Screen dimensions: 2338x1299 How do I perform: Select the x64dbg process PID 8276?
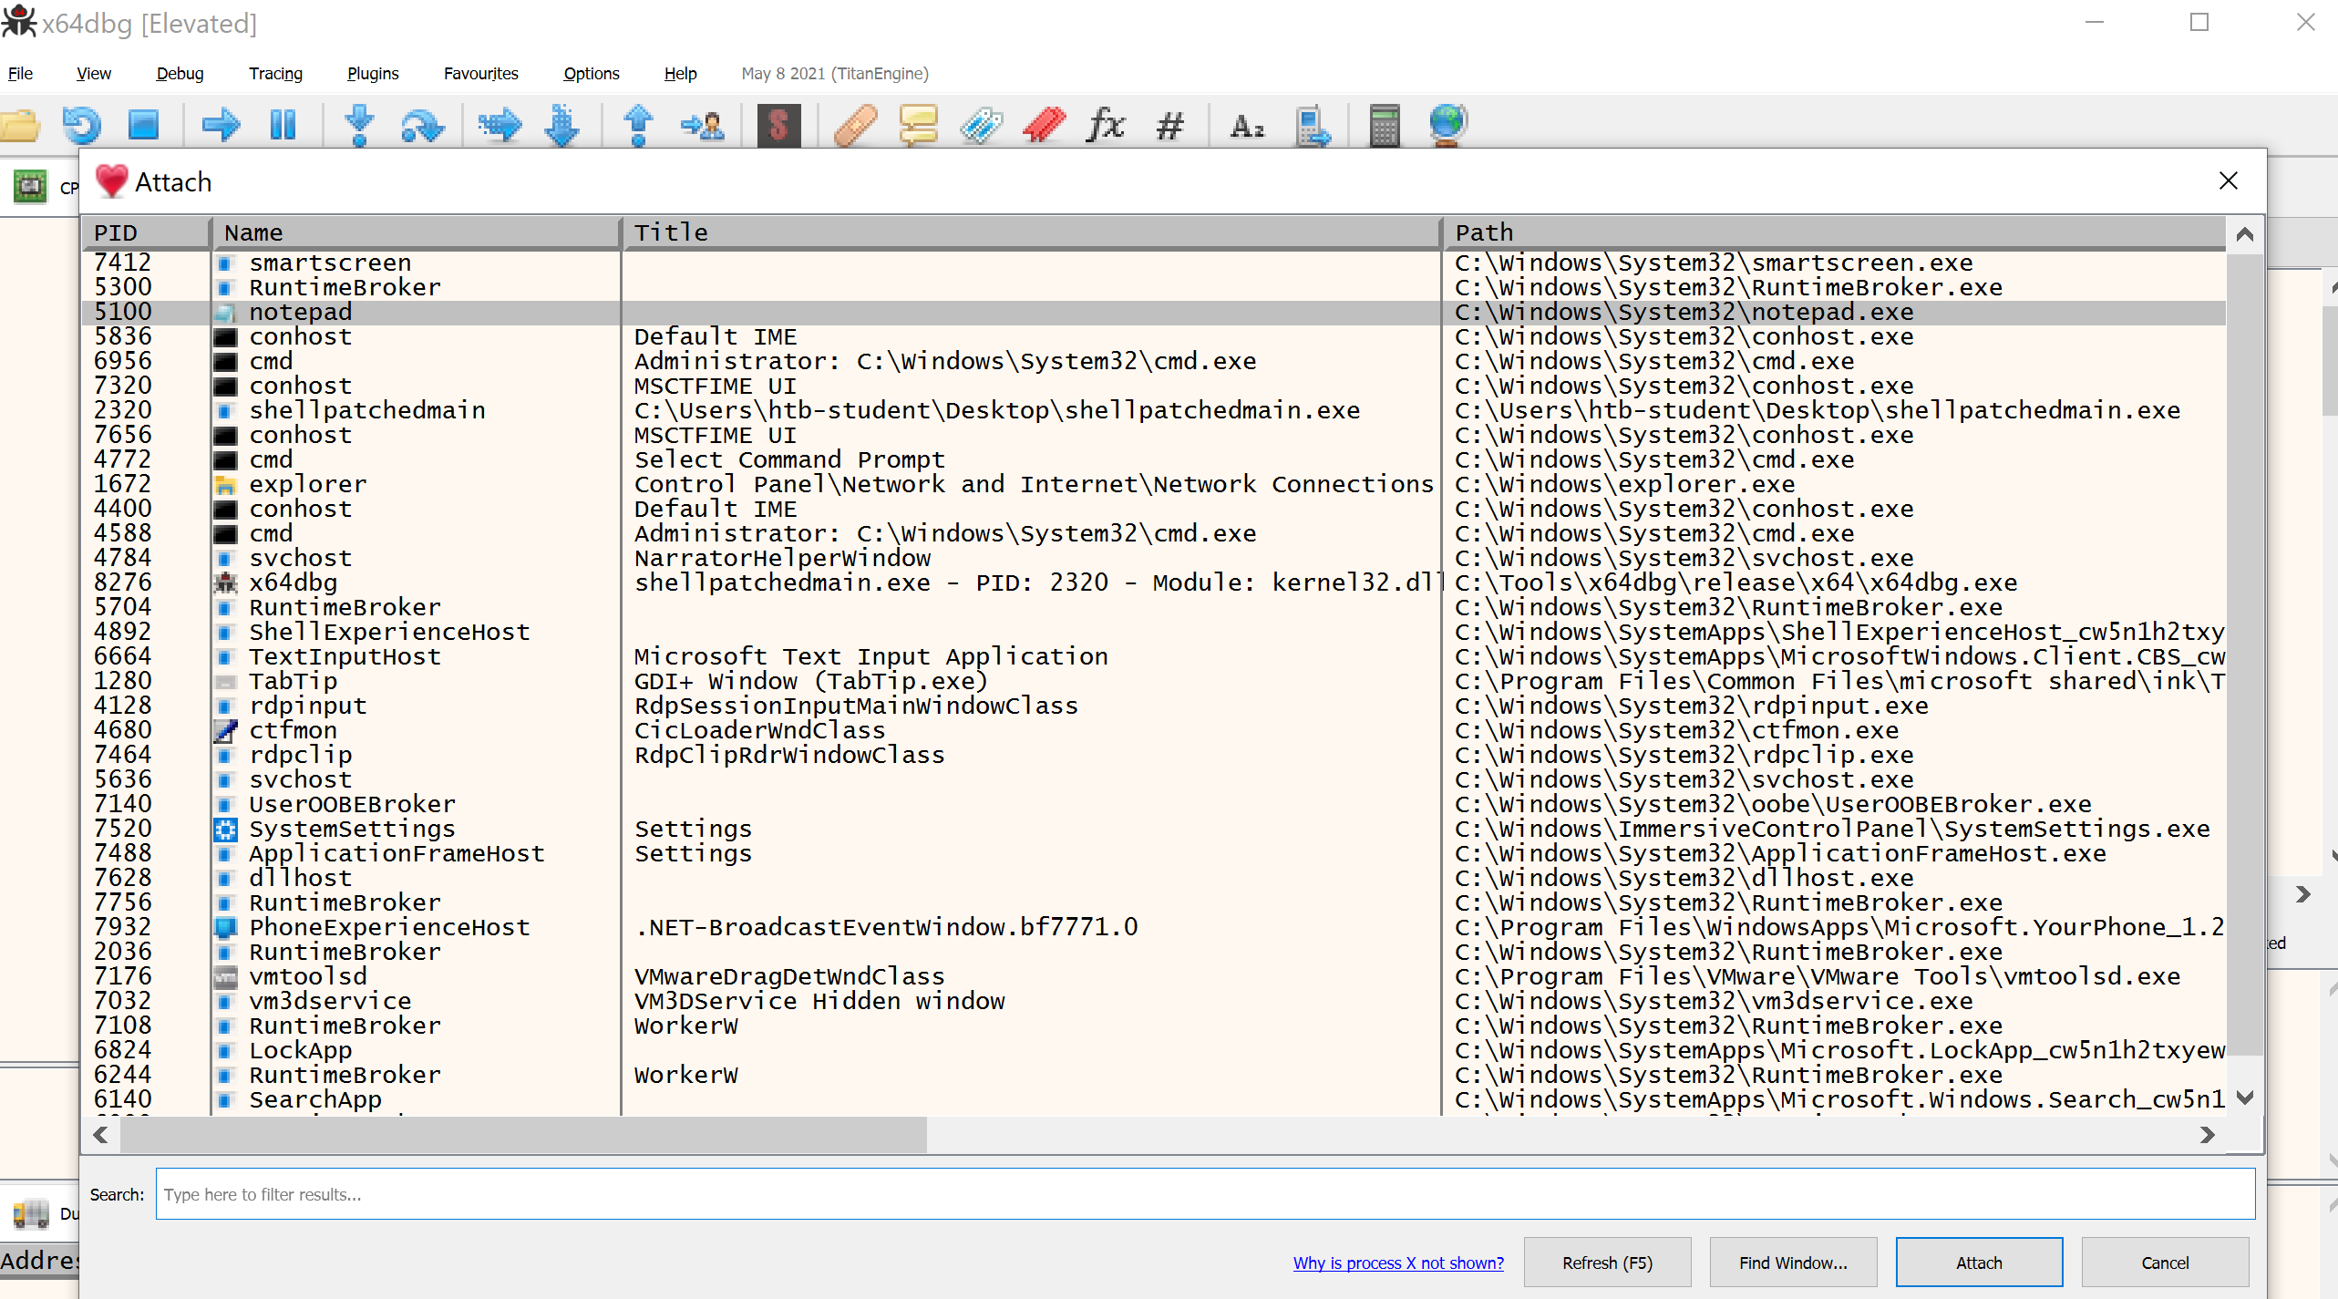click(1154, 582)
